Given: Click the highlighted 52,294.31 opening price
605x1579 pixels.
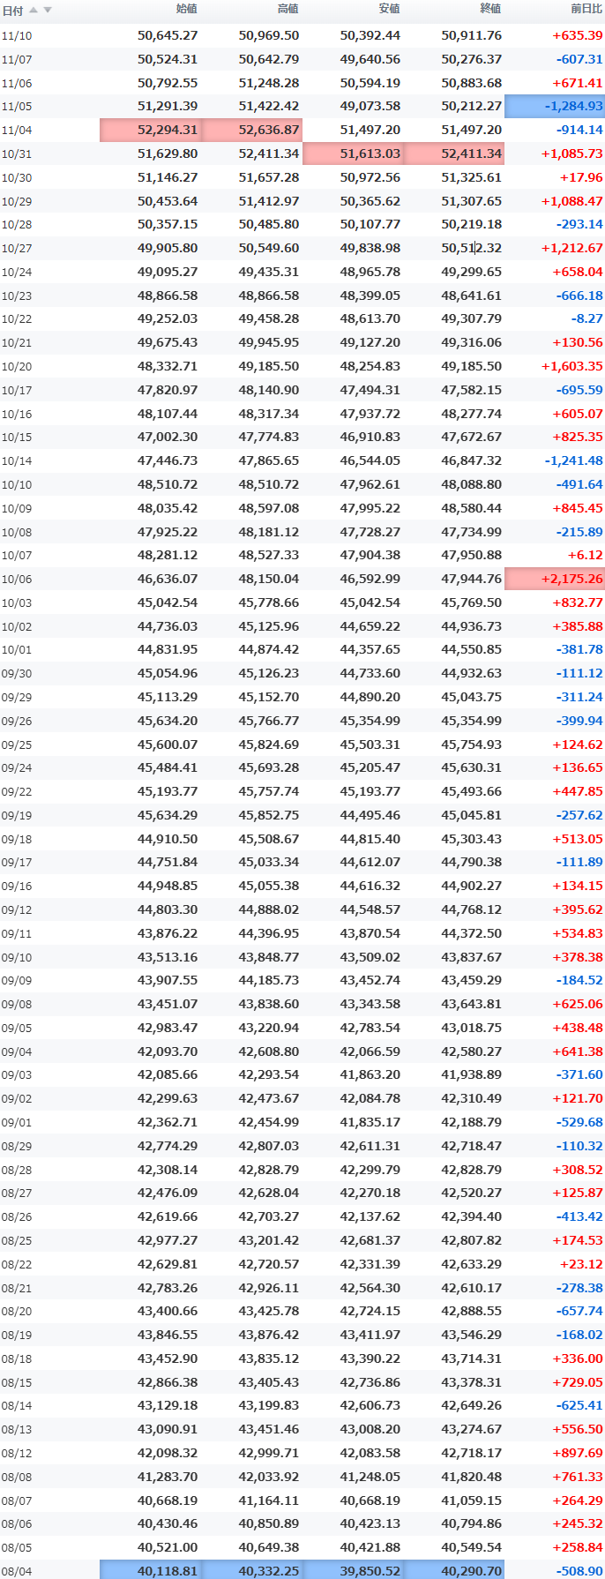Looking at the screenshot, I should point(151,131).
